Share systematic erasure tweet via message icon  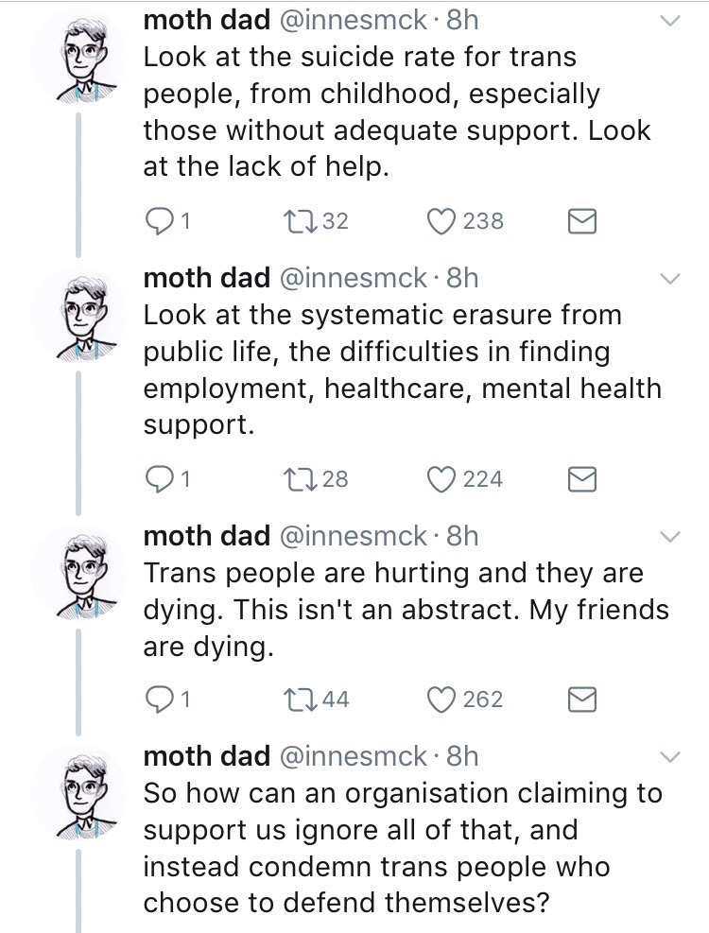pos(580,479)
